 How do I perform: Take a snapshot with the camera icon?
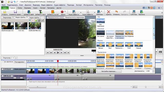(160, 52)
